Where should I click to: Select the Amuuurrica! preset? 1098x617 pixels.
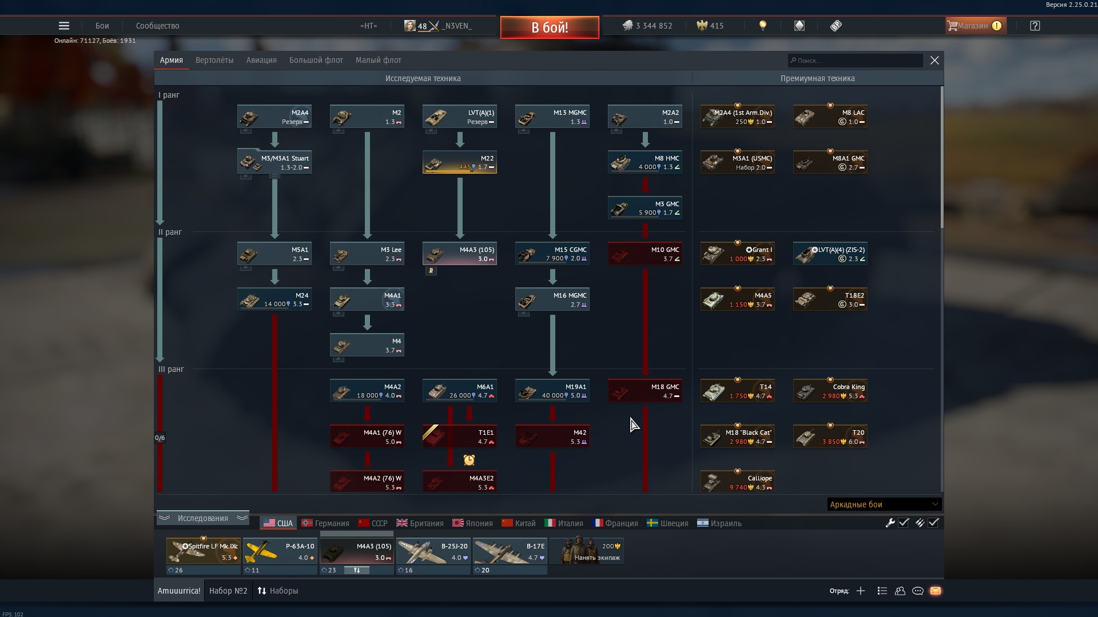pos(179,591)
